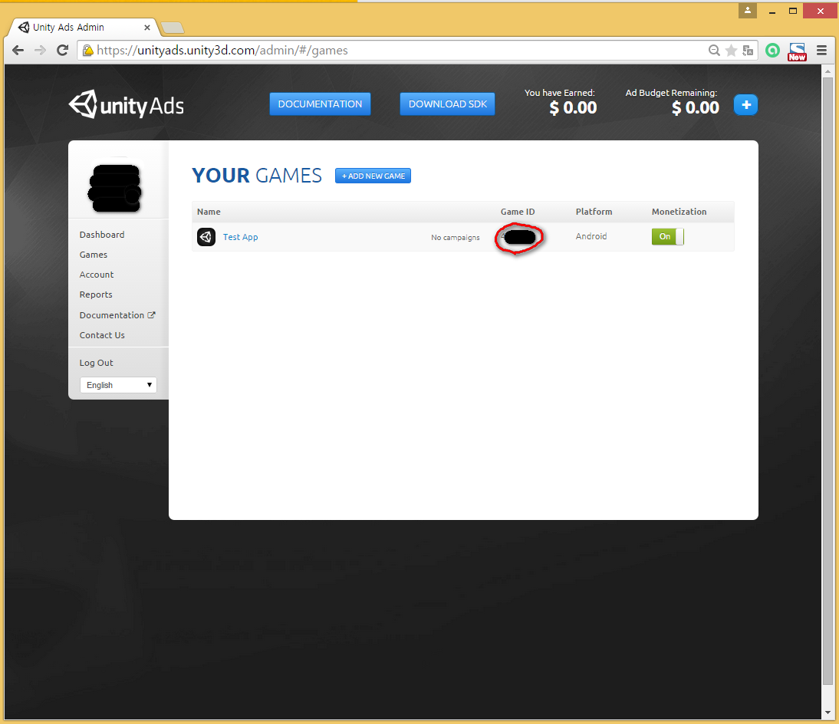Select Contact Us in the sidebar
The height and width of the screenshot is (724, 839).
[102, 335]
